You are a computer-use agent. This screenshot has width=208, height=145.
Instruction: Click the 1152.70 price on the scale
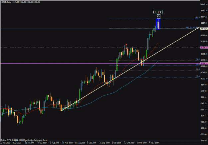coord(204,4)
